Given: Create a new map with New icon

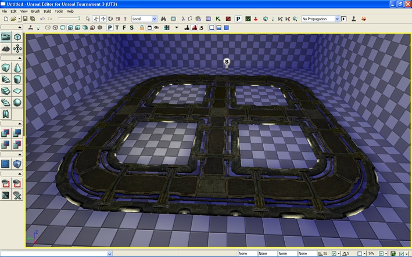Looking at the screenshot, I should click(x=6, y=19).
